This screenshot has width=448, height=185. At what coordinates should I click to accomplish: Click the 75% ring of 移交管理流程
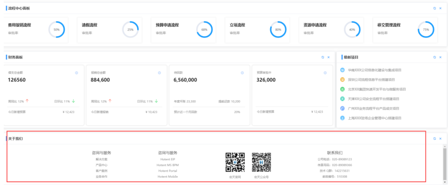426,29
